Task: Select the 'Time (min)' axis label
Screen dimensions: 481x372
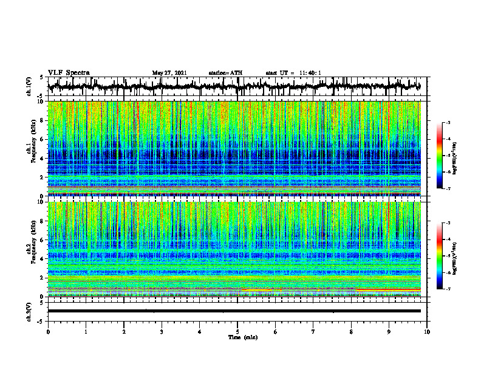Action: [243, 337]
